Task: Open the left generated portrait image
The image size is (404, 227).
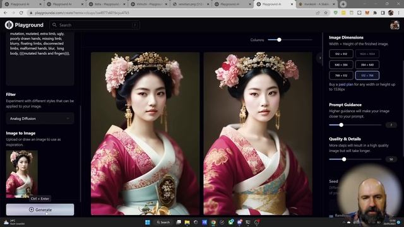Action: pyautogui.click(x=145, y=134)
